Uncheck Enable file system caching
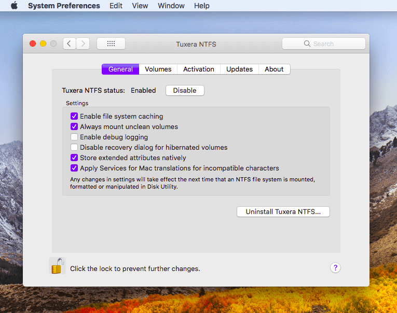 [74, 117]
